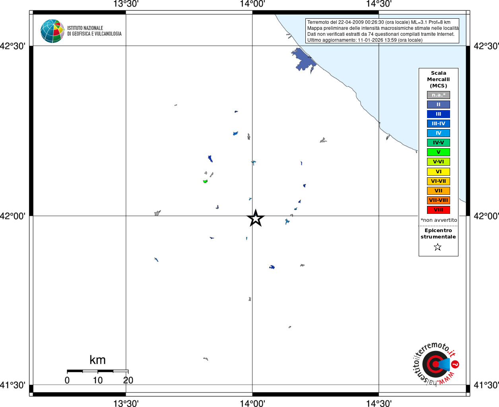Click the '*non avvertito' legend note
Screen dimensions: 499x407
point(439,220)
